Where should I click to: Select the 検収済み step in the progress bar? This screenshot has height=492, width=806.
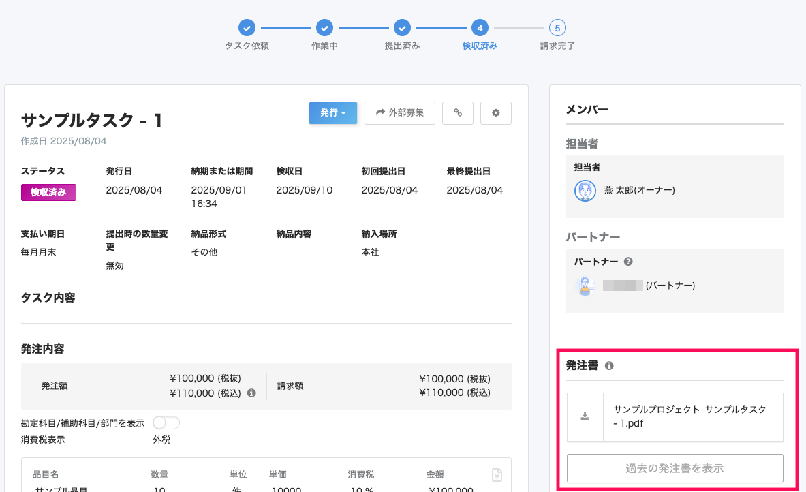pyautogui.click(x=480, y=28)
